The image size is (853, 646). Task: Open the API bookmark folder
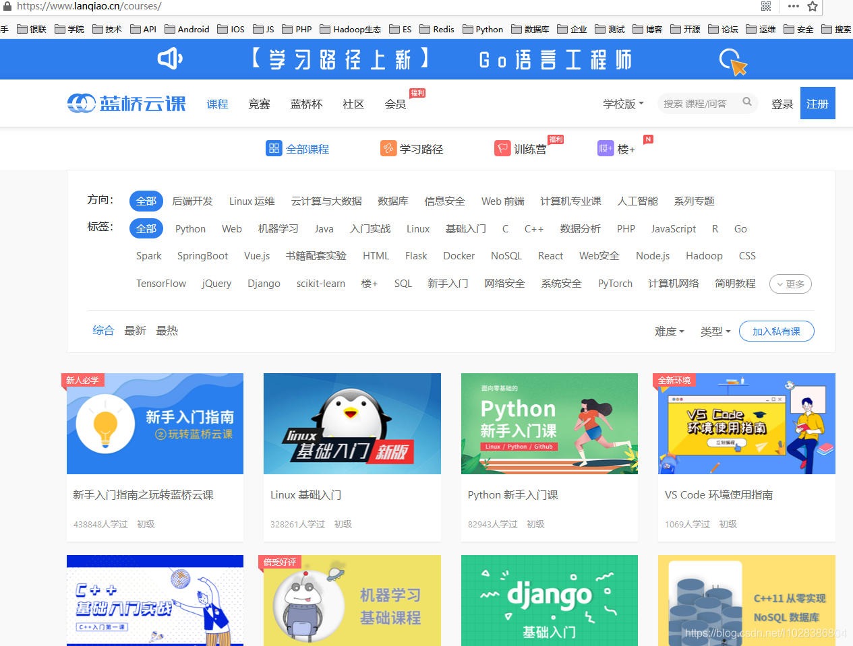pos(143,29)
